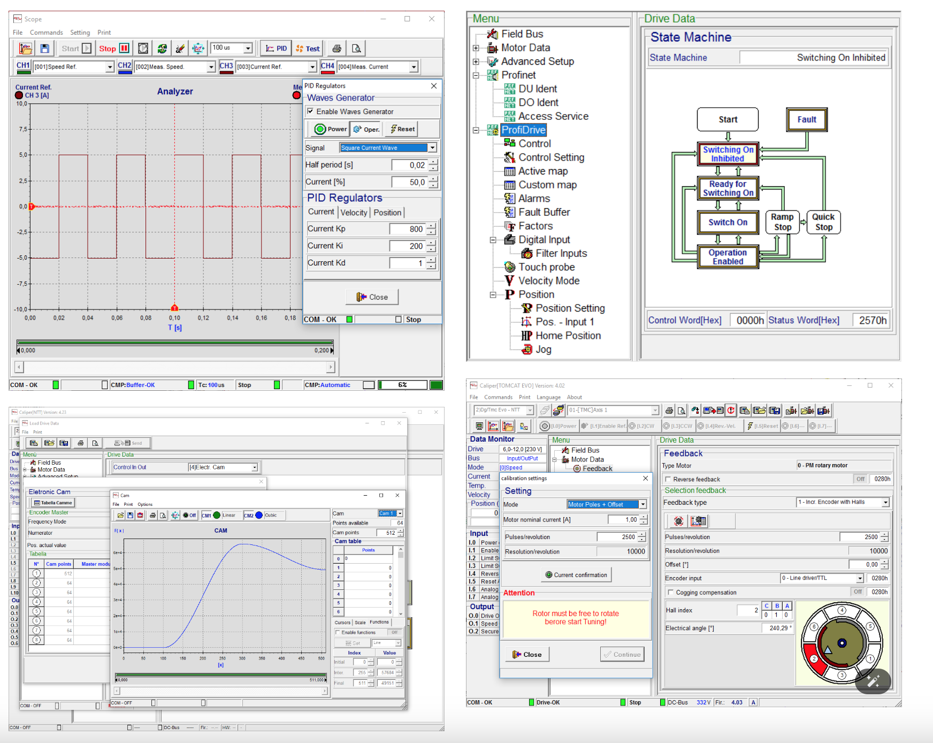Click the Current confirmation button
The height and width of the screenshot is (743, 933).
(x=576, y=575)
